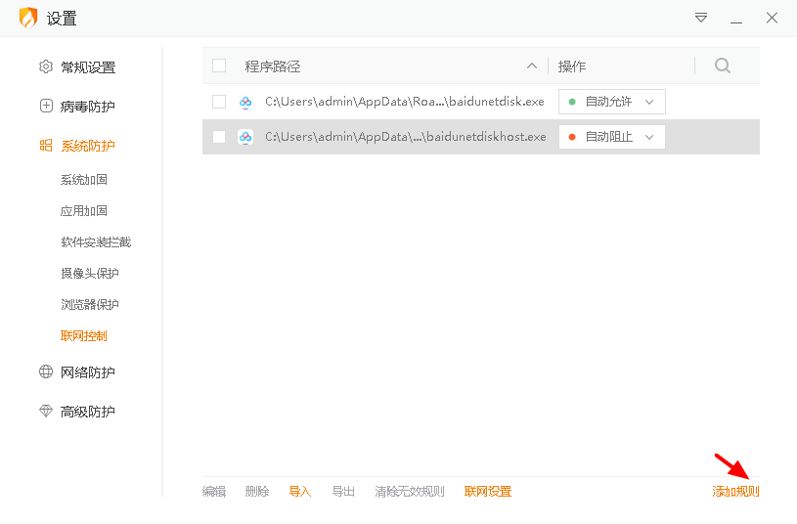Open the title bar dropdown menu icon

coord(701,18)
